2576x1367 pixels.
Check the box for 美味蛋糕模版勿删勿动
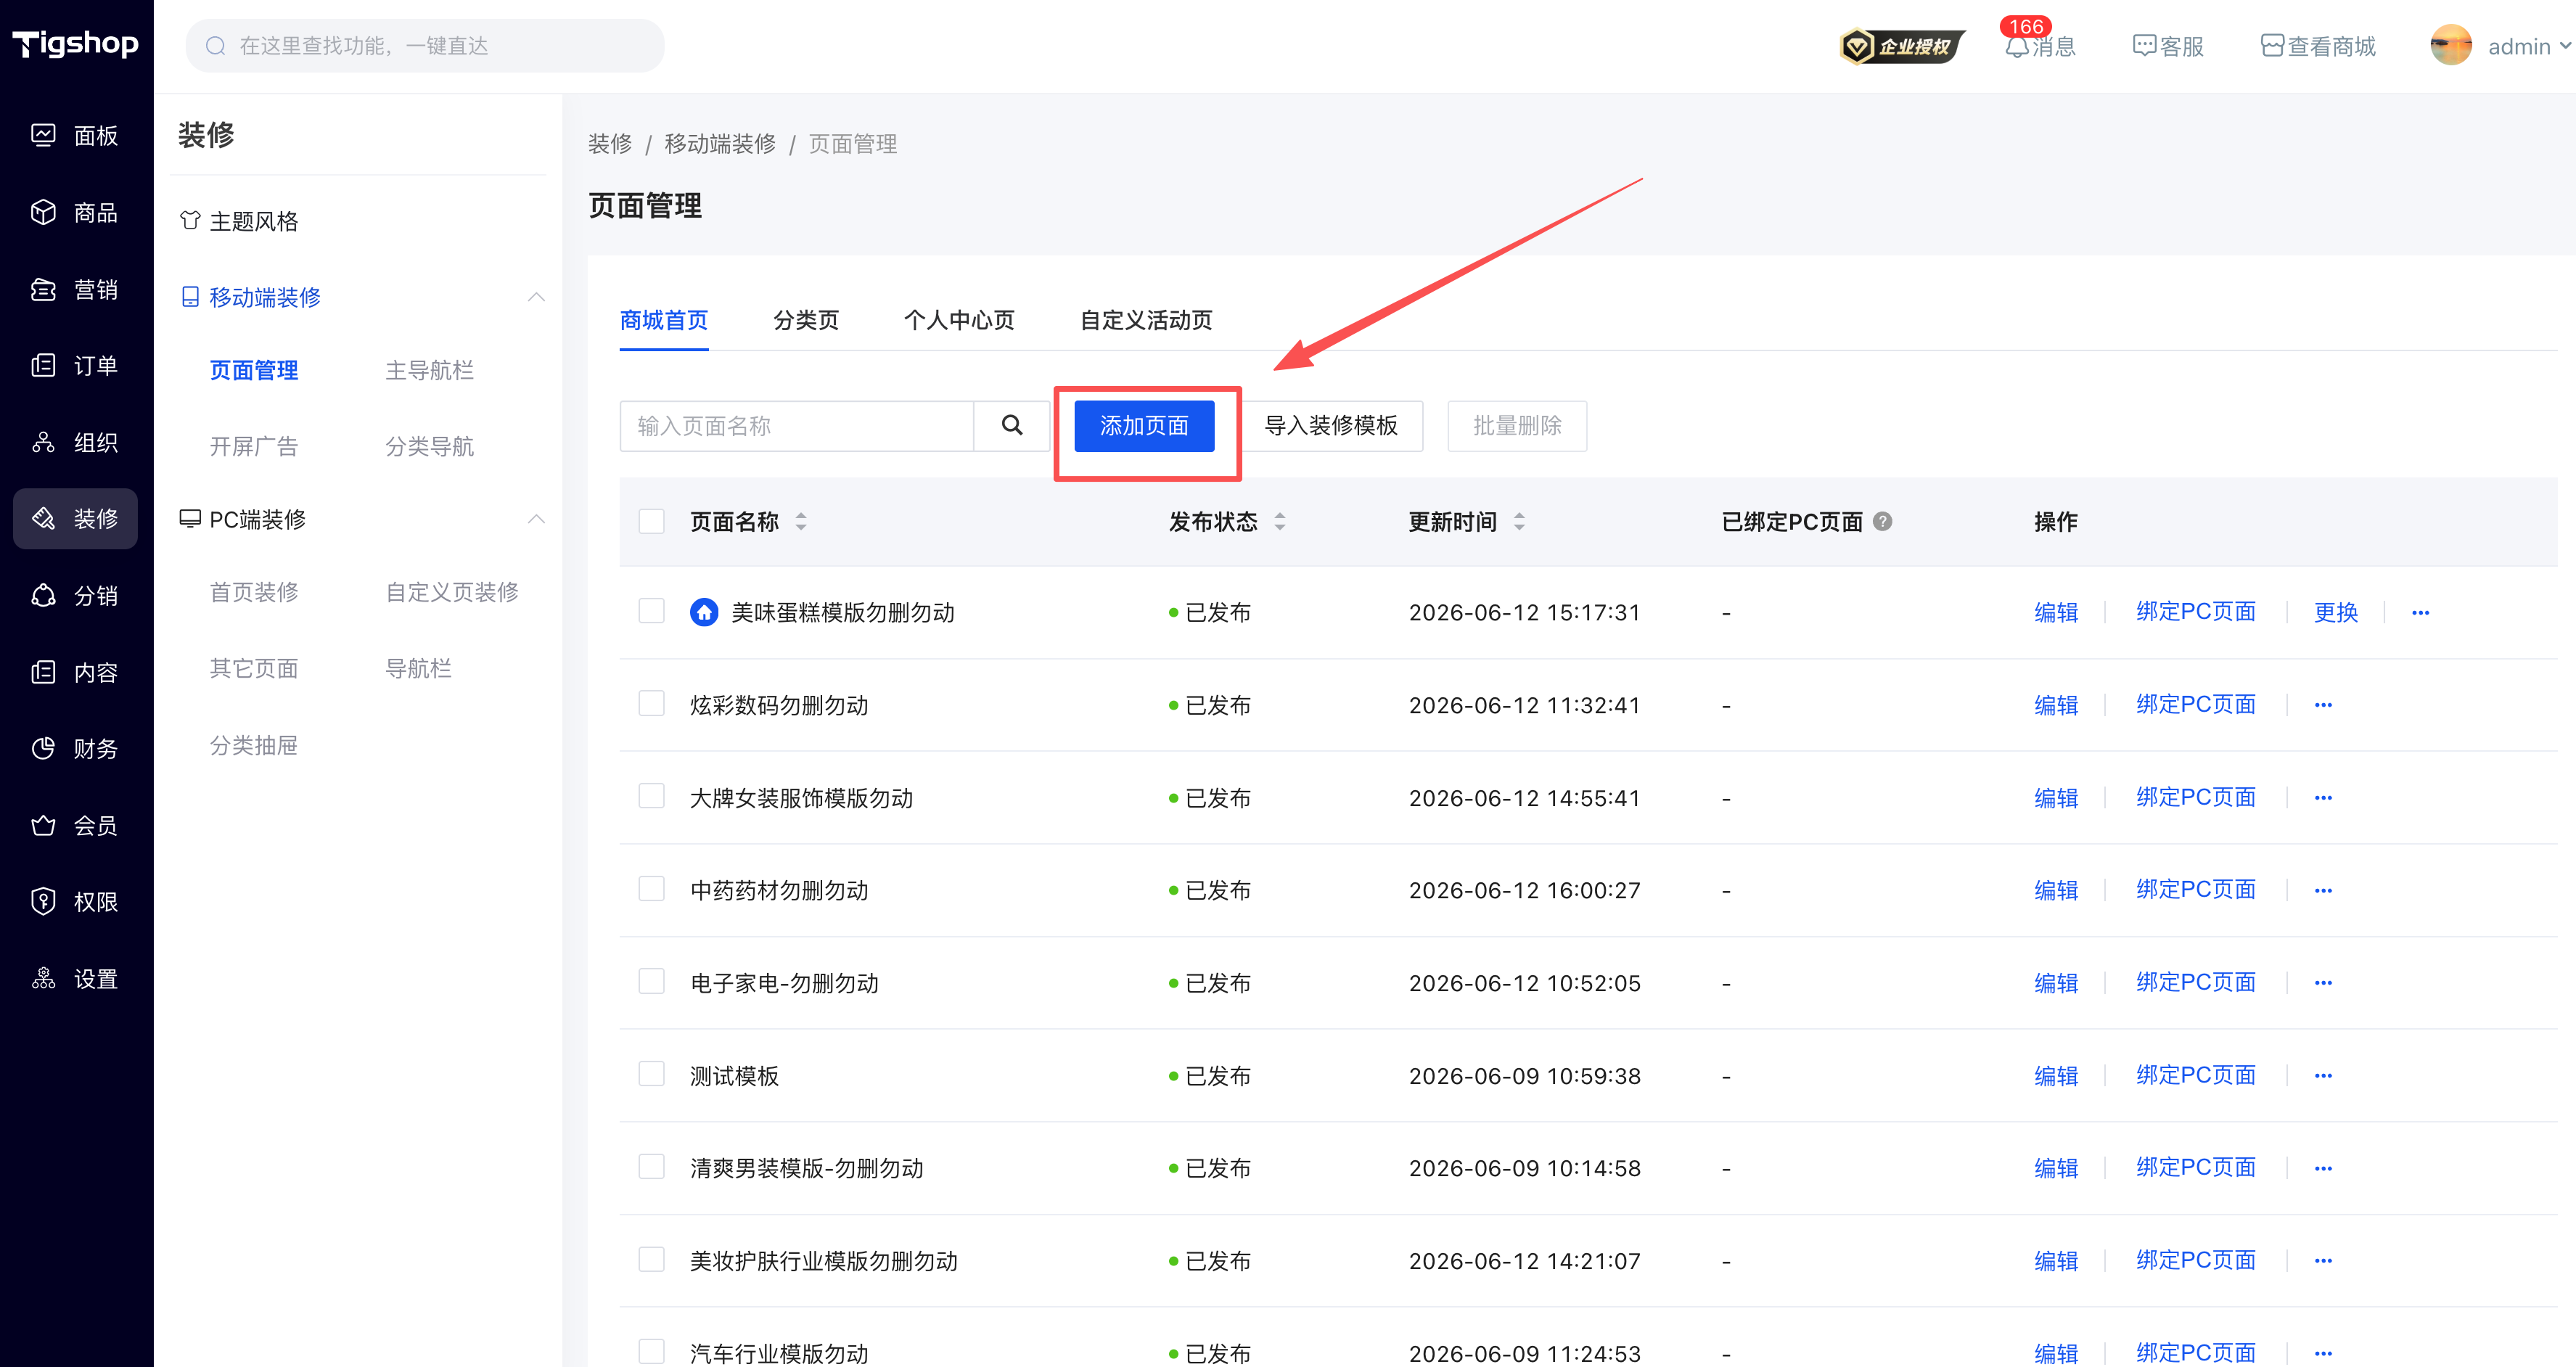point(652,611)
